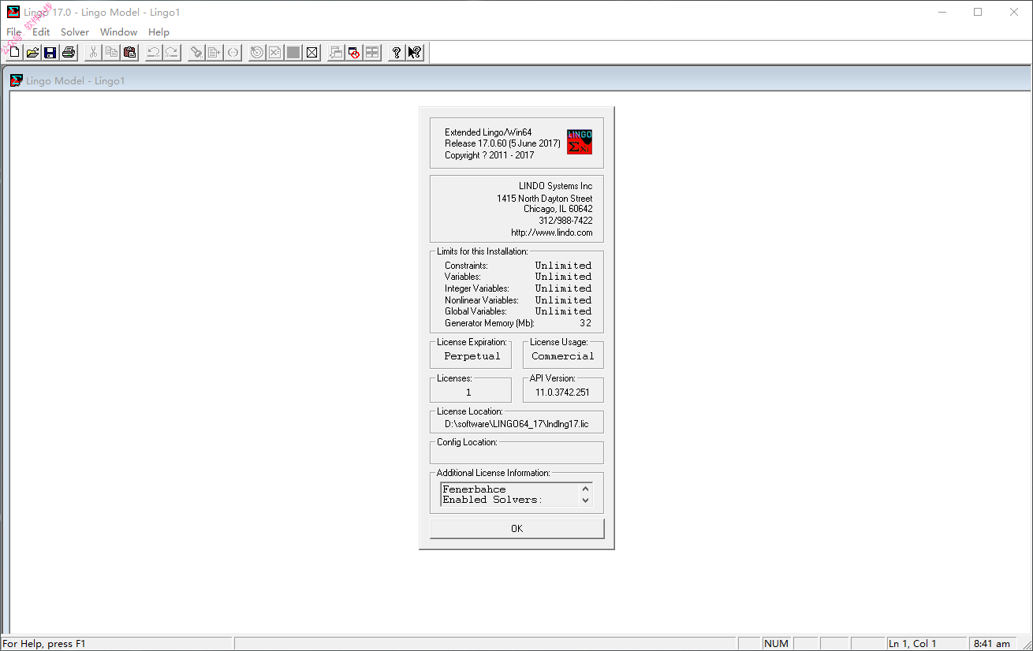The height and width of the screenshot is (651, 1033).
Task: Print the model with the printer icon
Action: [69, 53]
